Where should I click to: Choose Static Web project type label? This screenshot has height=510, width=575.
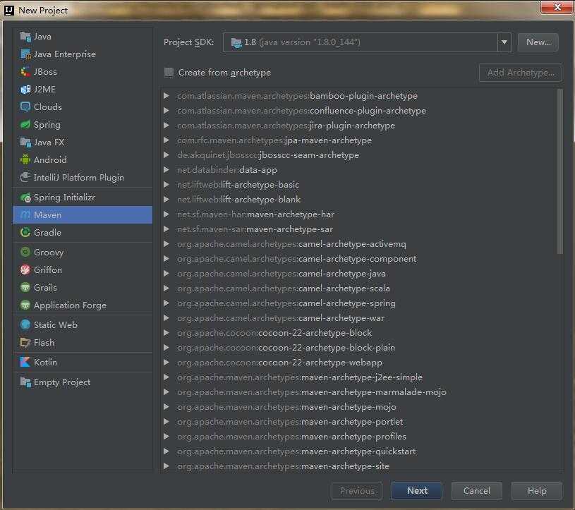tap(55, 325)
